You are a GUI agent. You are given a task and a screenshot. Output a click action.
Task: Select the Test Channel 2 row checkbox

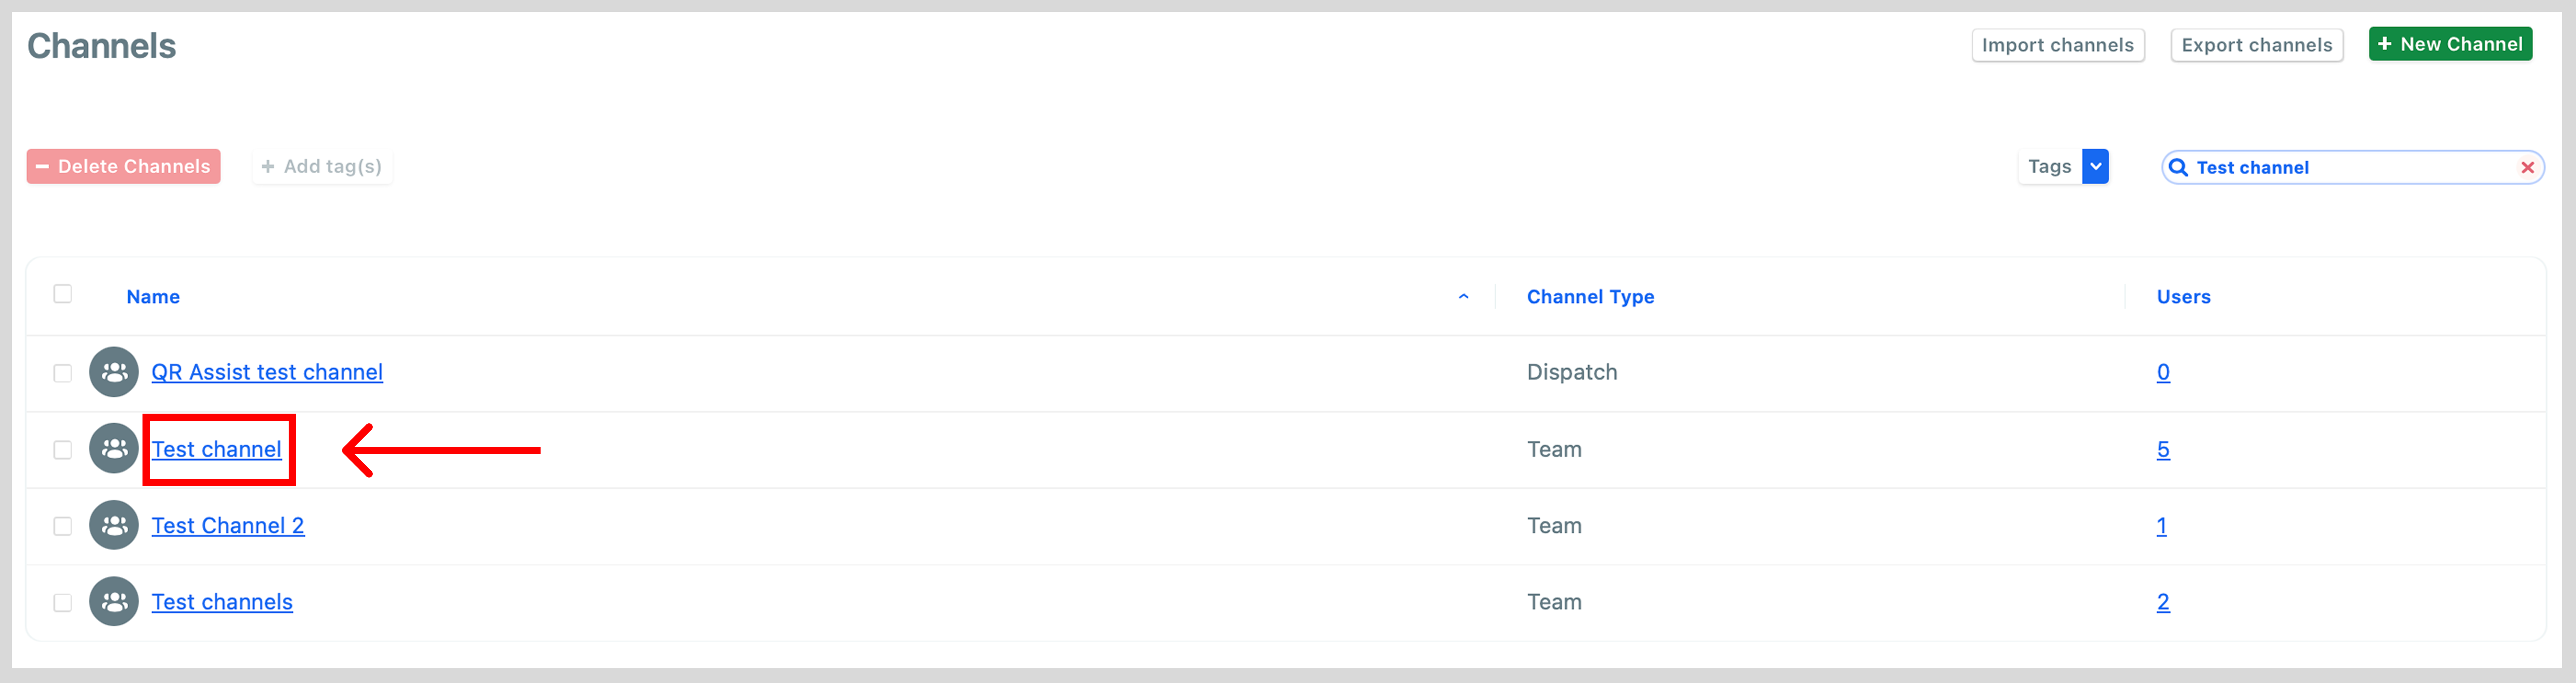(63, 526)
